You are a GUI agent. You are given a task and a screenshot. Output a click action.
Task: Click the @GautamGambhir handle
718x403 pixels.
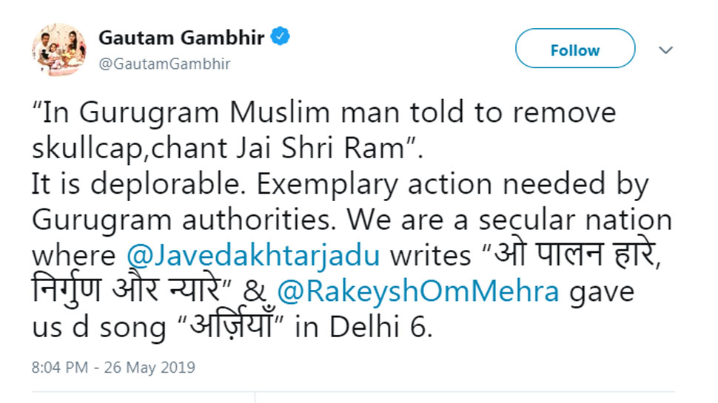[164, 64]
